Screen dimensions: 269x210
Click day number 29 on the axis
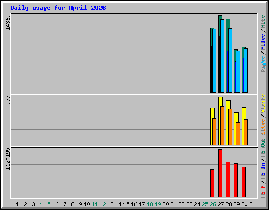(236, 204)
